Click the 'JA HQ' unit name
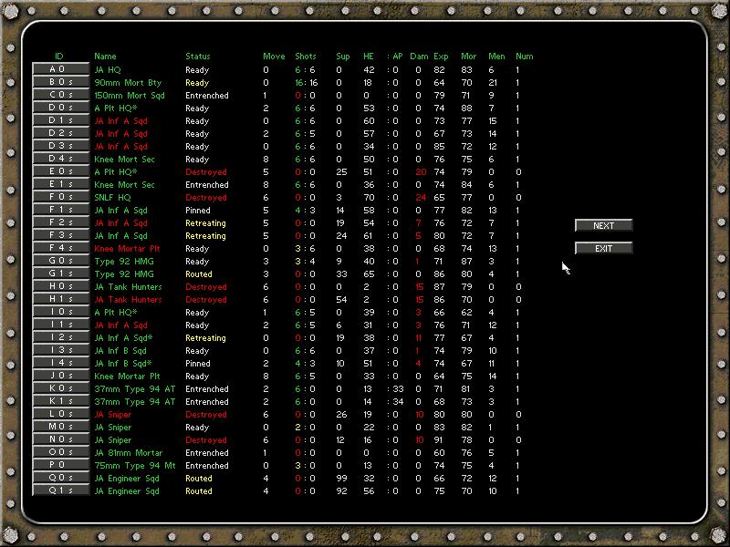 coord(108,70)
